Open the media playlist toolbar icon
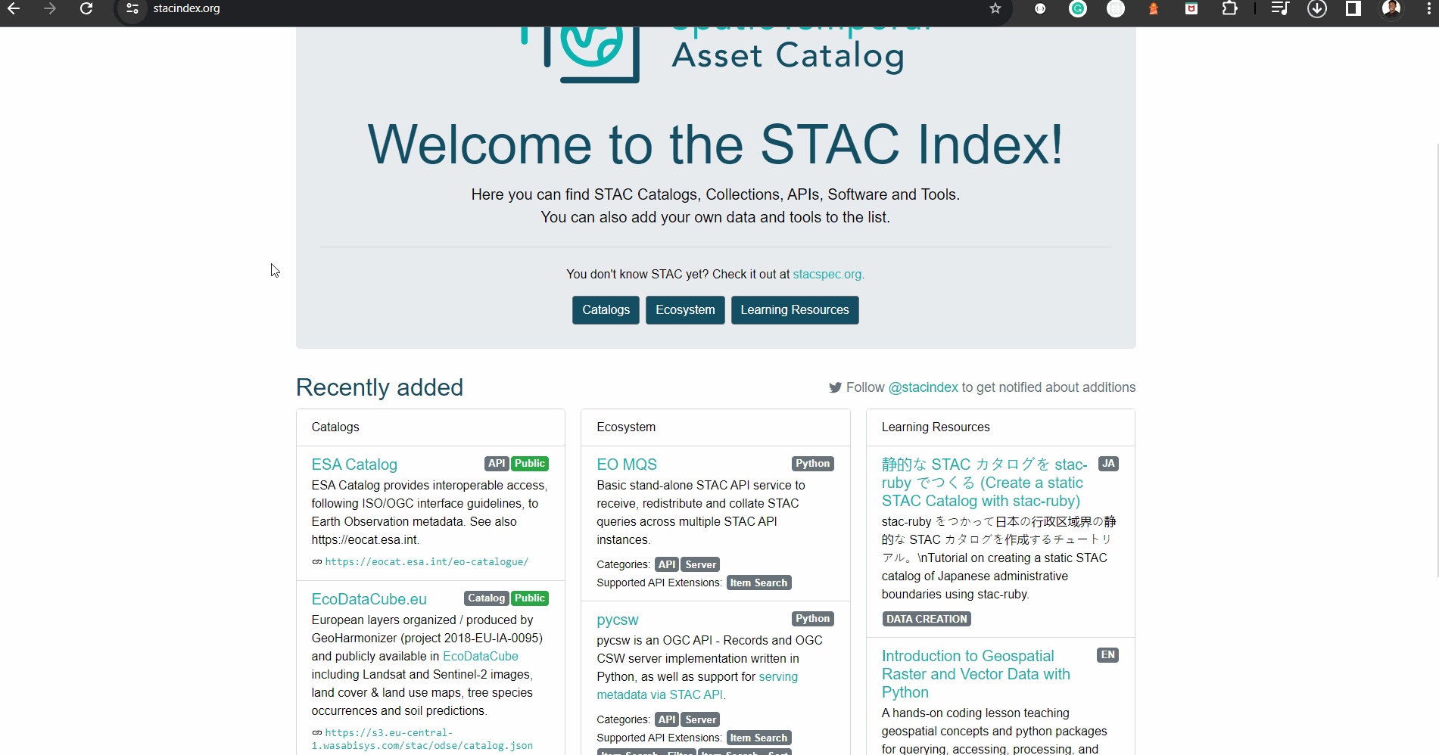Viewport: 1439px width, 755px height. pos(1279,9)
